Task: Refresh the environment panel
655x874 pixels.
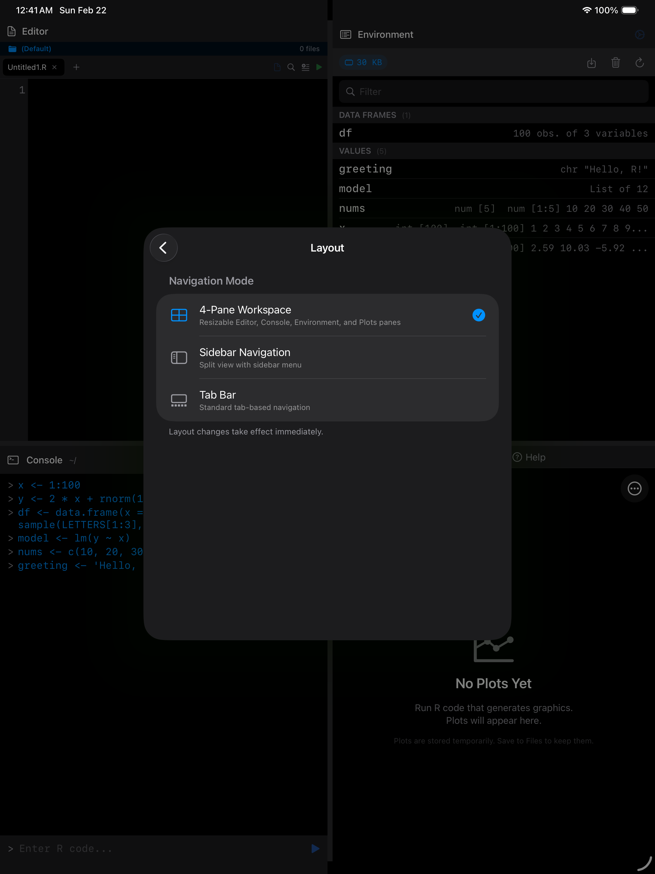Action: click(x=639, y=63)
